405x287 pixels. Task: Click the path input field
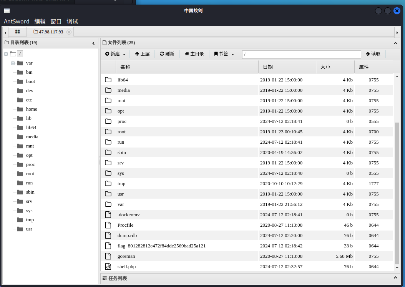pyautogui.click(x=301, y=54)
